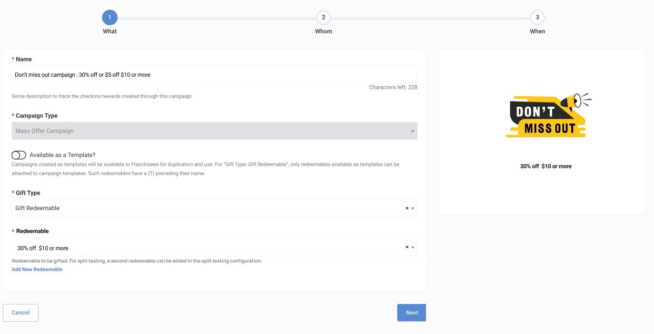Select the When step label

coord(537,31)
